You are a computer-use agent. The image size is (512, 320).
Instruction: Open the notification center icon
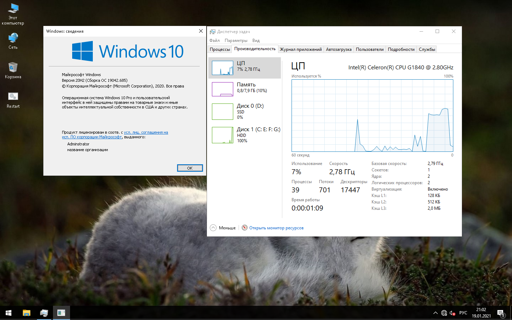point(501,313)
